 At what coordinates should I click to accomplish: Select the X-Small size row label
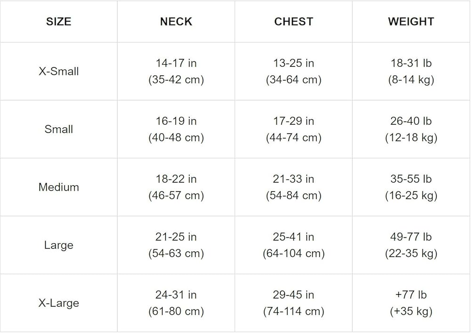(58, 72)
